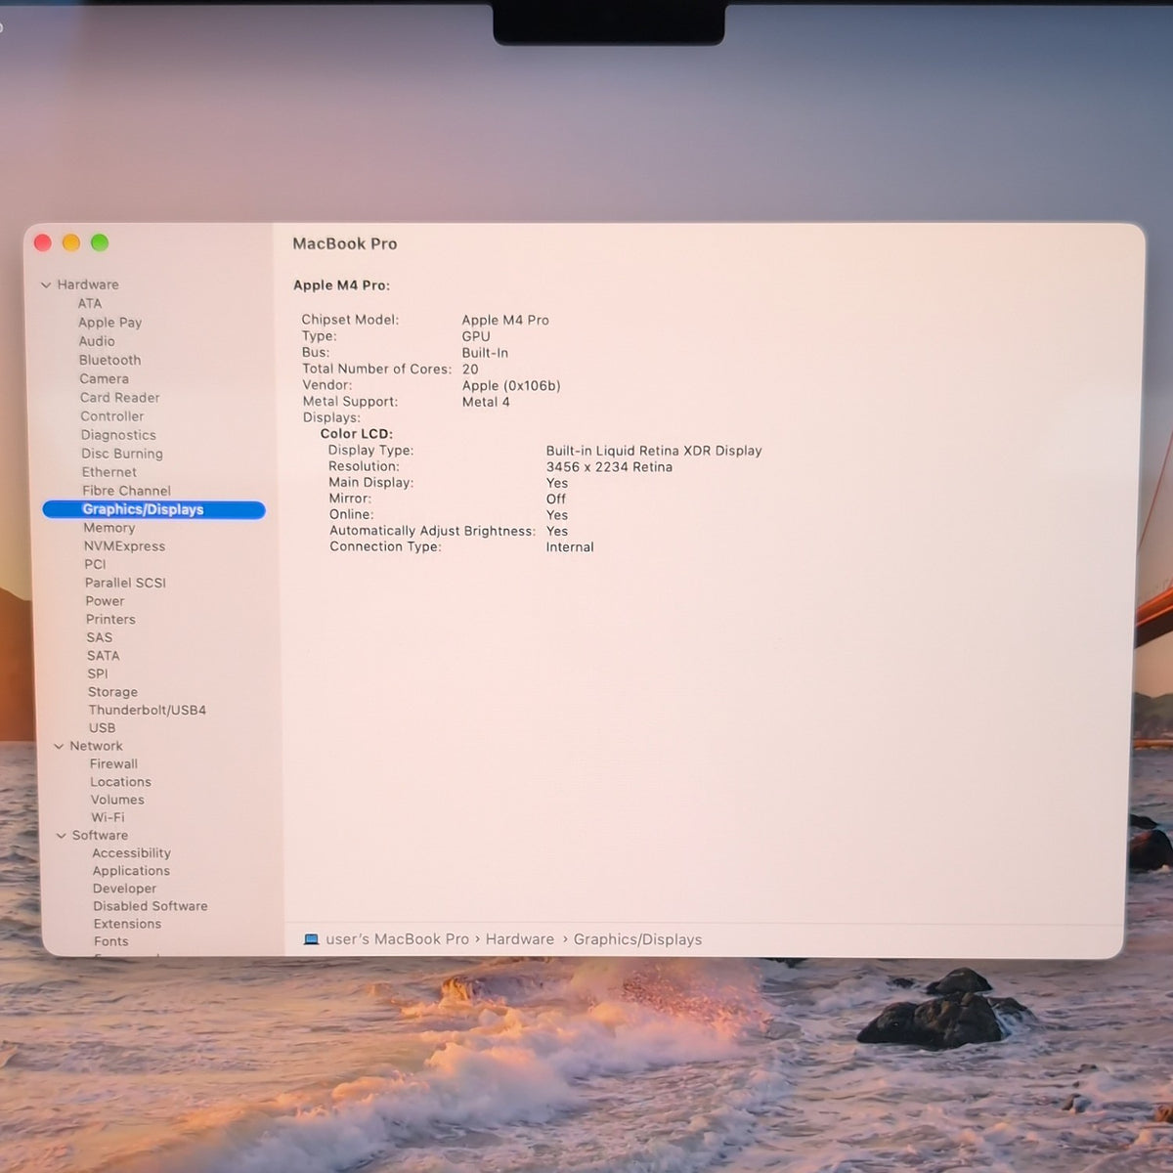Click the Software category label
This screenshot has width=1173, height=1173.
(x=100, y=836)
